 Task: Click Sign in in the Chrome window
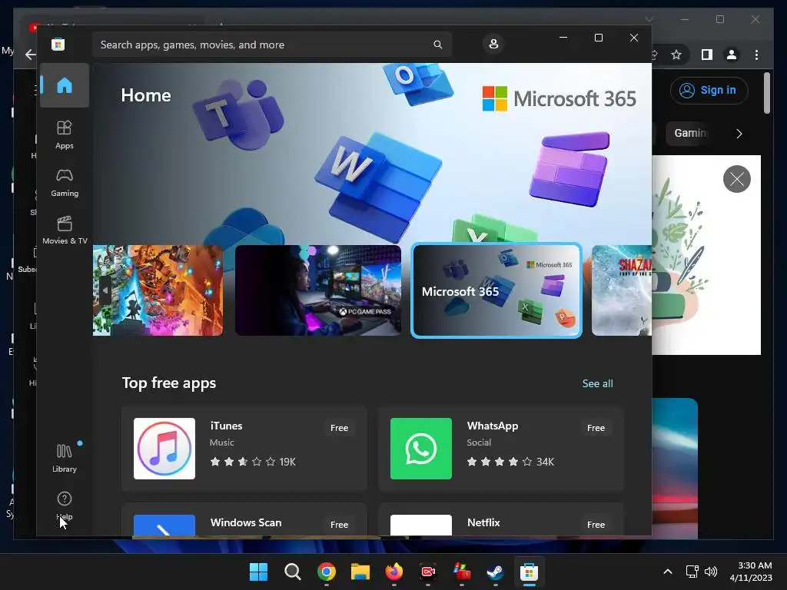709,91
